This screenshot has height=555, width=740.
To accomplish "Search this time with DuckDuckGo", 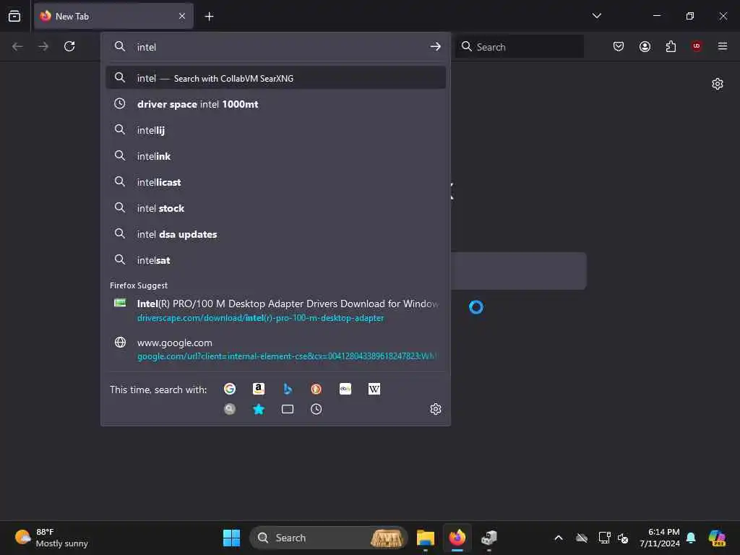I will [x=317, y=389].
